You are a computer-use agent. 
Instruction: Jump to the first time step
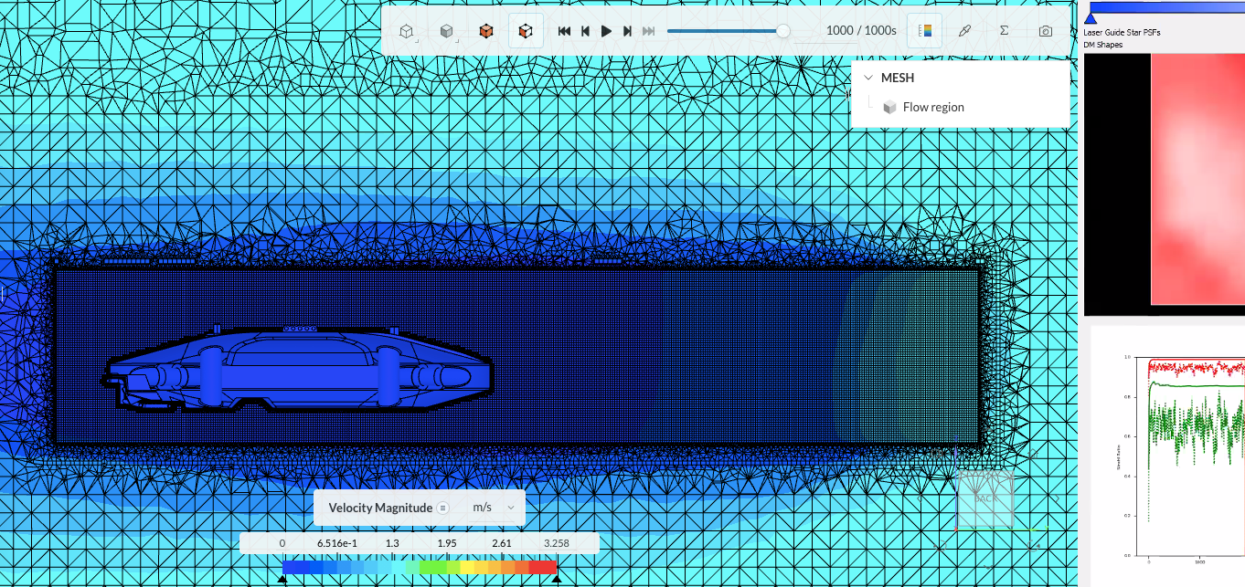[x=564, y=31]
